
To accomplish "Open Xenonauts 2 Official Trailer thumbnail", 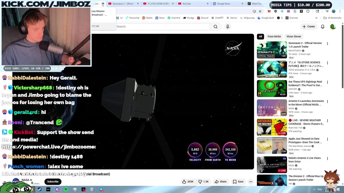I will [272, 50].
